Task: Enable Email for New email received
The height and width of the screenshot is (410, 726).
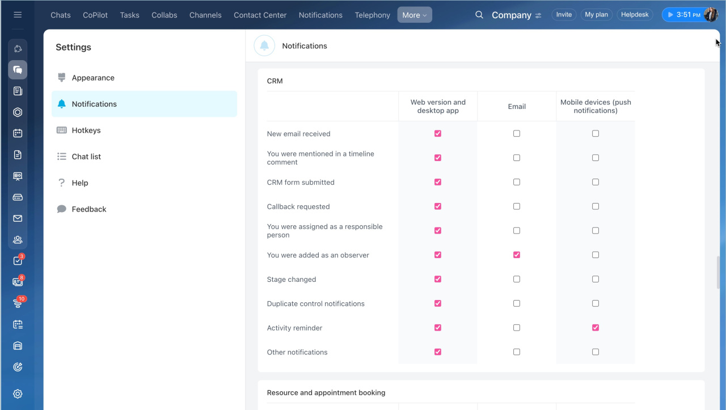Action: coord(516,134)
